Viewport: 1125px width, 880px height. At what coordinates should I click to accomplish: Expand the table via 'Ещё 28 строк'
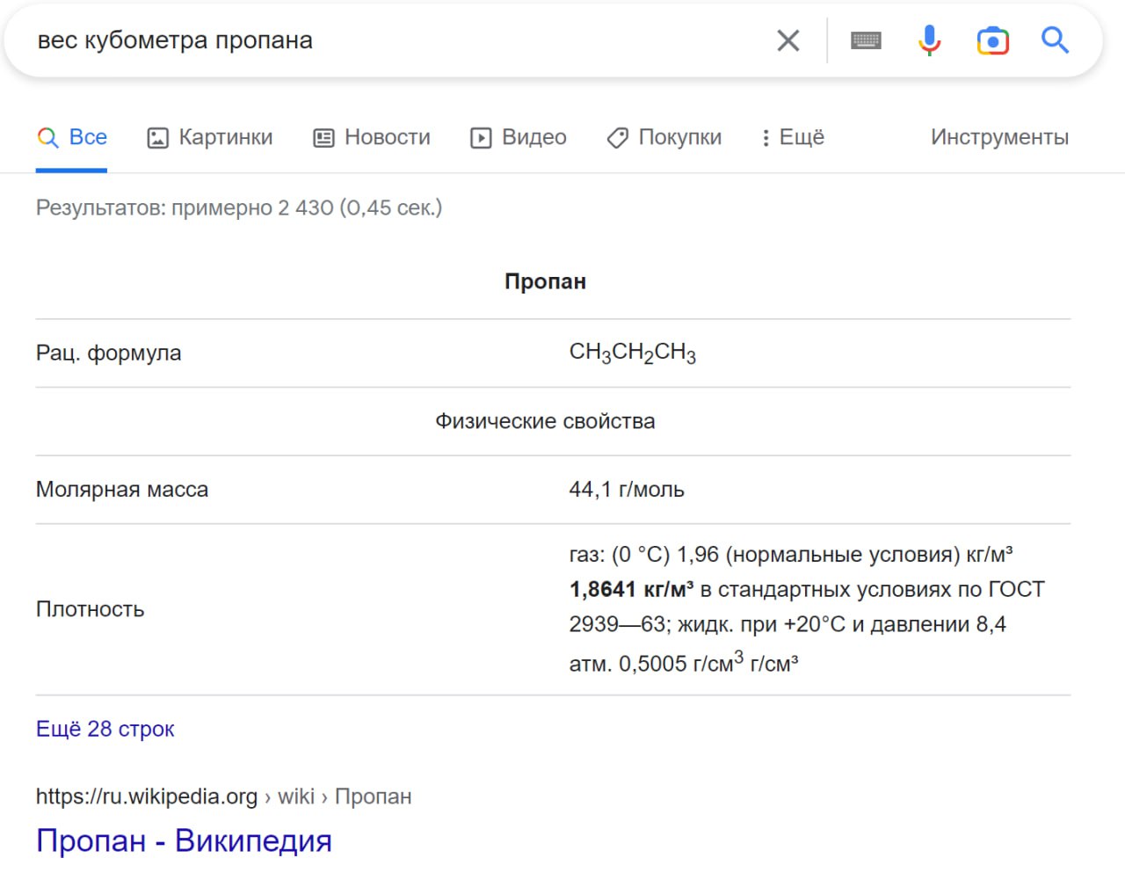tap(105, 729)
